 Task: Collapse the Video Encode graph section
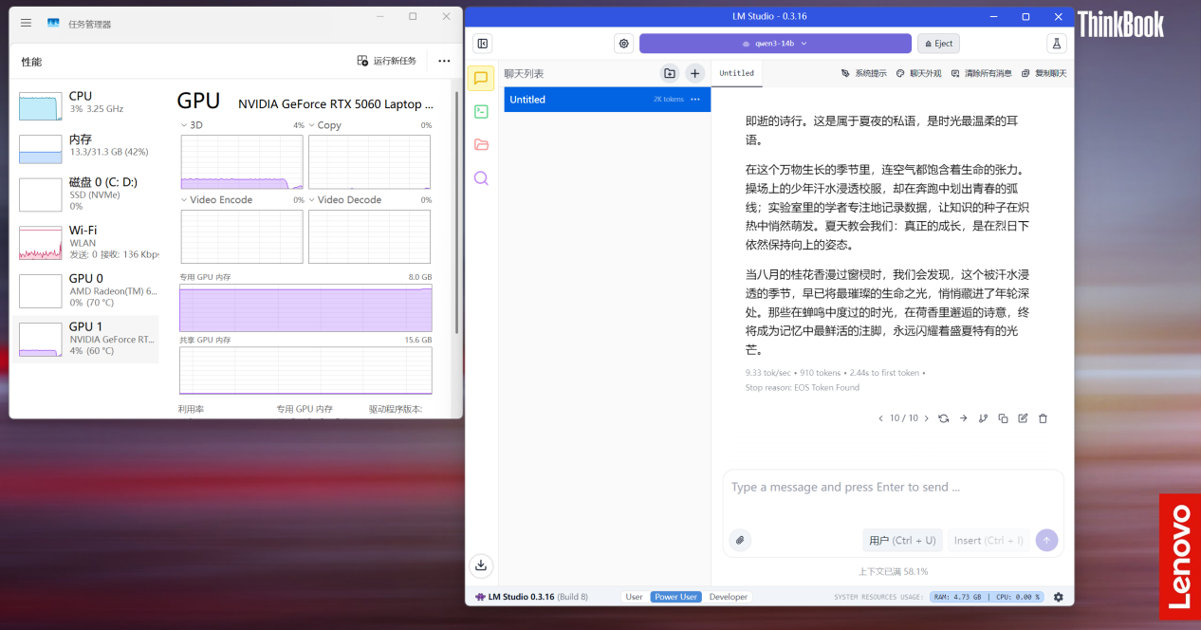(183, 199)
